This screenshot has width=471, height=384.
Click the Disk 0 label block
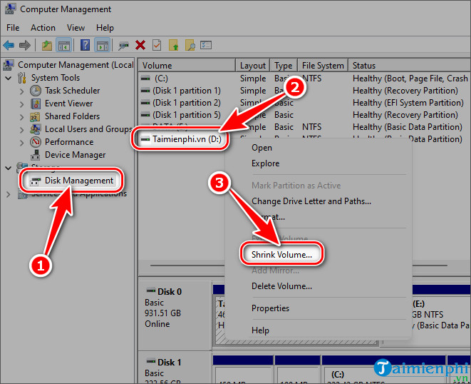click(x=175, y=314)
